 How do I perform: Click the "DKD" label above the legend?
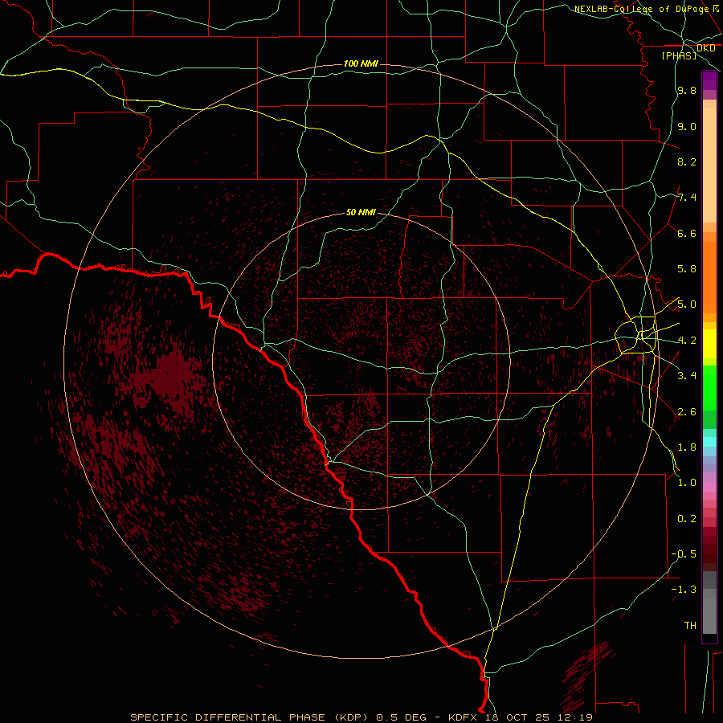706,47
